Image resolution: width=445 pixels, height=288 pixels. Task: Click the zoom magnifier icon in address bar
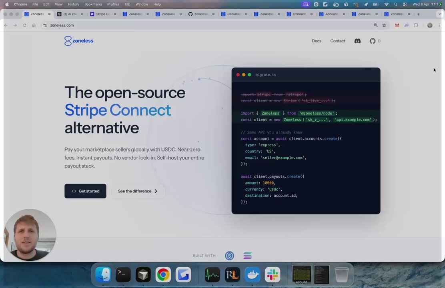(375, 25)
